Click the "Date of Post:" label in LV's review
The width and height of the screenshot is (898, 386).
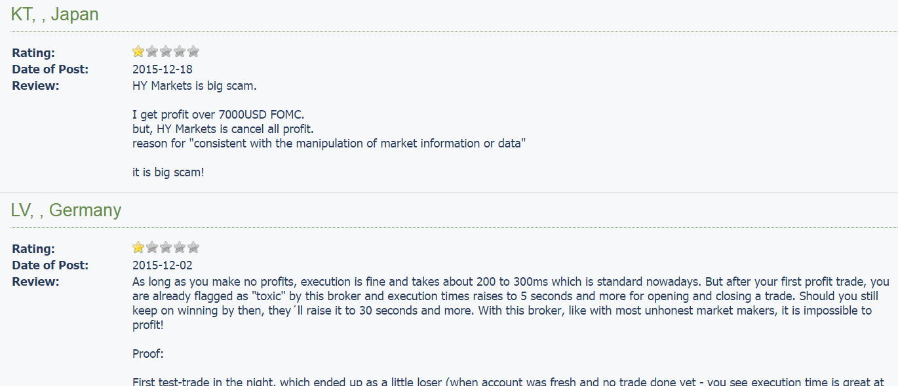click(50, 265)
